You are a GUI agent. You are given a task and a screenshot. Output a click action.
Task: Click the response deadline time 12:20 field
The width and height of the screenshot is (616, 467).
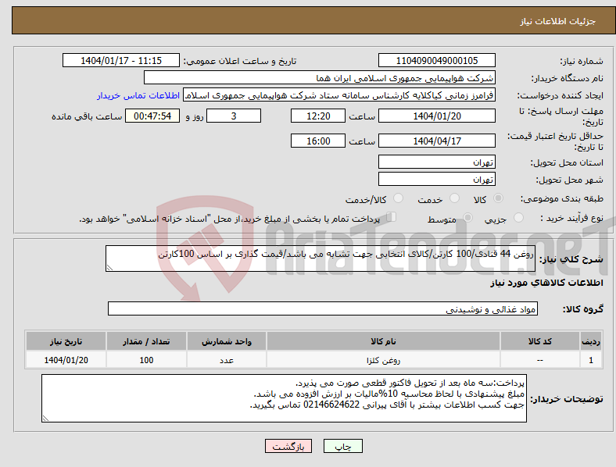pos(318,116)
